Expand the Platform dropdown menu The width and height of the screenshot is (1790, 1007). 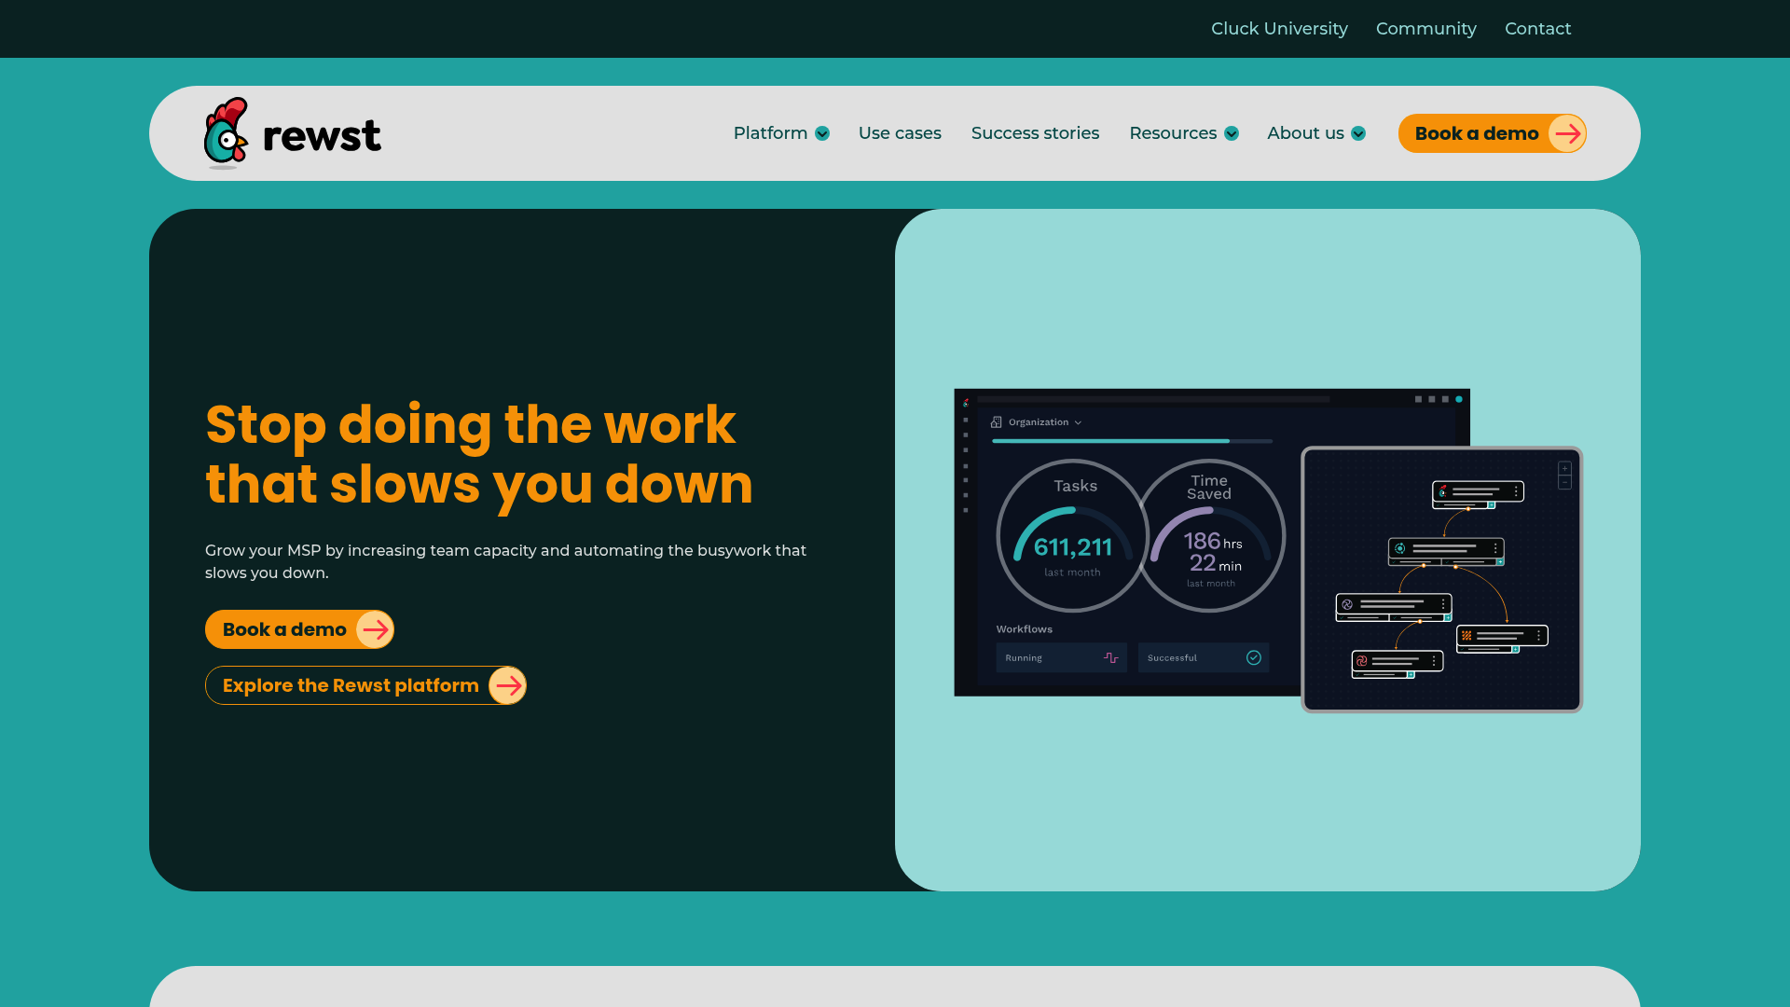tap(781, 133)
